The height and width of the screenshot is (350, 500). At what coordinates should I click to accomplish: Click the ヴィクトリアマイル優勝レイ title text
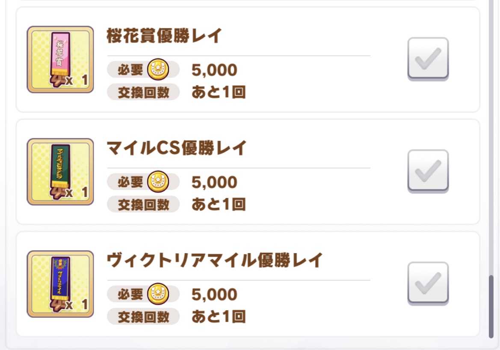click(214, 260)
